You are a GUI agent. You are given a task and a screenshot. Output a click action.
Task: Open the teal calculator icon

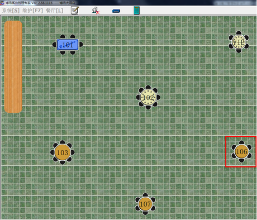coord(136,11)
